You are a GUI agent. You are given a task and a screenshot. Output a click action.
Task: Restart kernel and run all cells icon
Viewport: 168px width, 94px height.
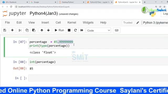82,30
